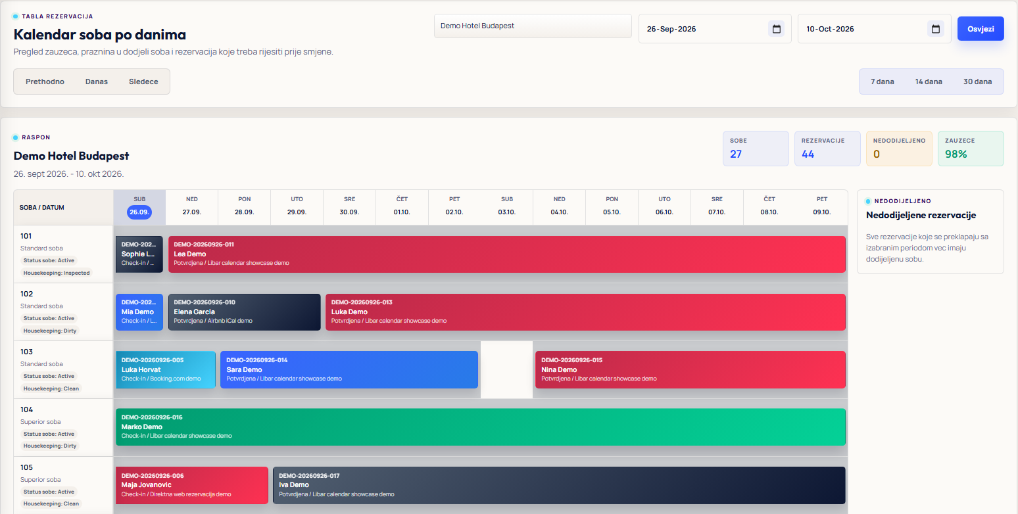Go to Prethodno period
The height and width of the screenshot is (514, 1018).
(x=45, y=82)
